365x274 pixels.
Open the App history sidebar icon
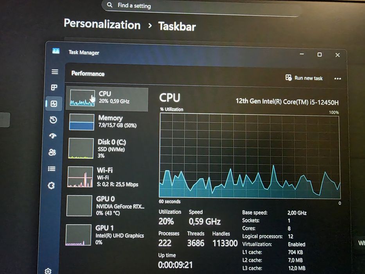pyautogui.click(x=53, y=120)
